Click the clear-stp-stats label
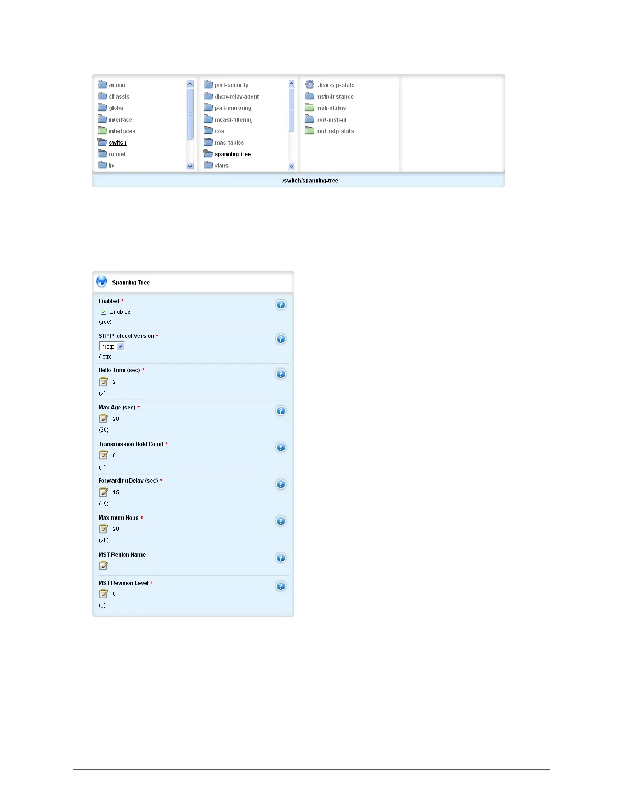 coord(335,85)
